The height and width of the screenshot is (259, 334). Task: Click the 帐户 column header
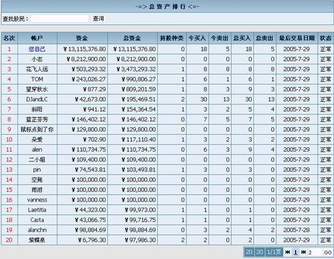[x=37, y=38]
